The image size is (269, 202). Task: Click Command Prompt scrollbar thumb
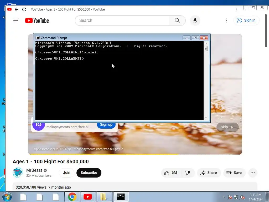(206, 49)
